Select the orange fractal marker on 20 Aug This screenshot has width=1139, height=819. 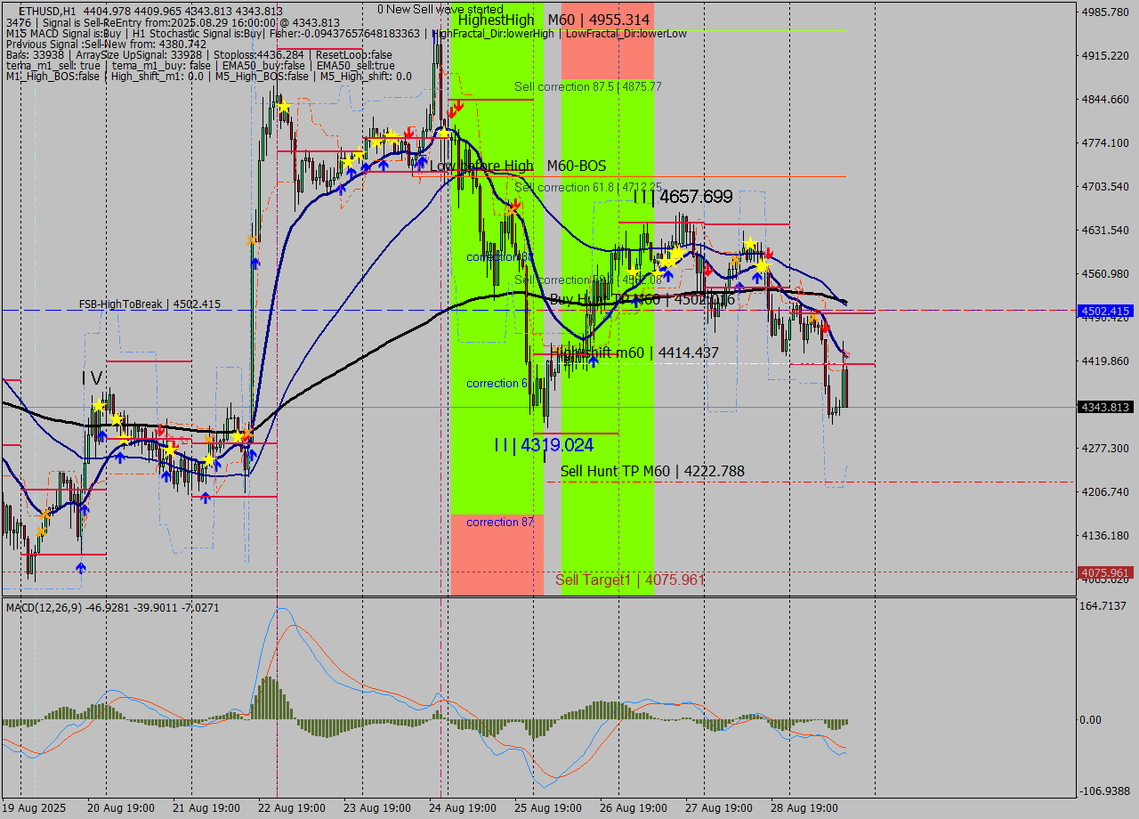(x=43, y=515)
